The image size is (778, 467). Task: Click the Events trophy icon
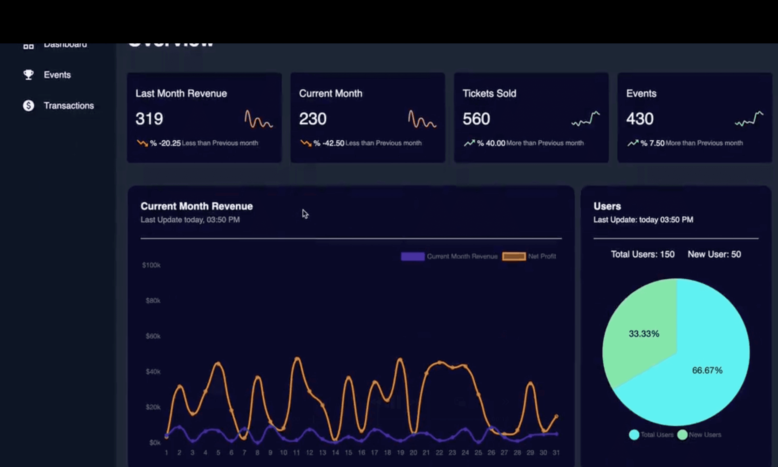[x=28, y=74]
